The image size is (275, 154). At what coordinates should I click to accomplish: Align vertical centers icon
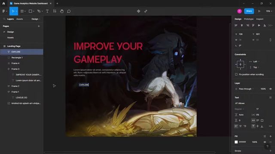tap(259, 26)
